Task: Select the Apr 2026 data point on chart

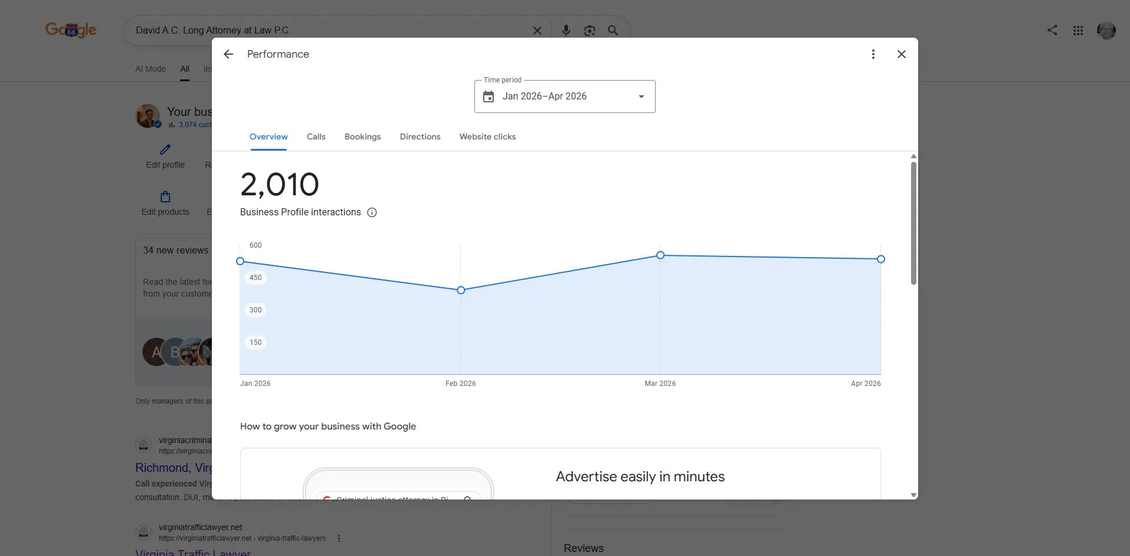Action: pyautogui.click(x=881, y=259)
